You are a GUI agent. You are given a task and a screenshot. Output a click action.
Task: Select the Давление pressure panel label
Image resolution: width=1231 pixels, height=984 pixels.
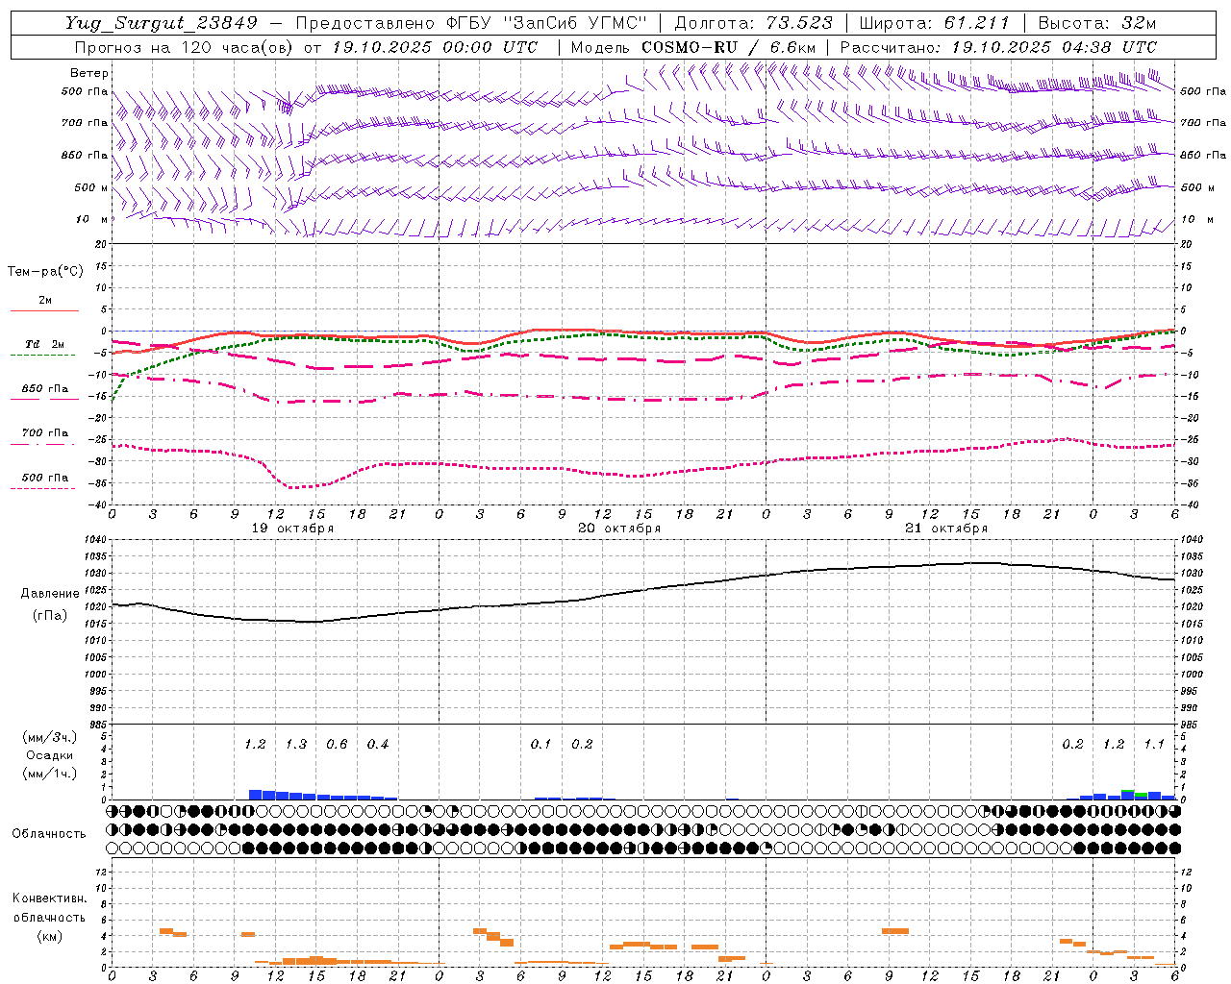pos(49,594)
